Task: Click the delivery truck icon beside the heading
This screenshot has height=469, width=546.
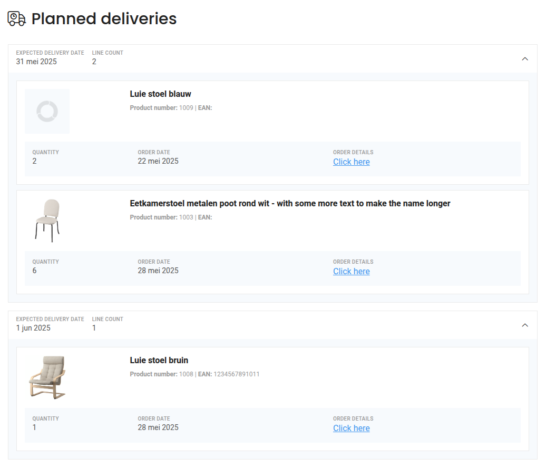Action: pos(16,19)
